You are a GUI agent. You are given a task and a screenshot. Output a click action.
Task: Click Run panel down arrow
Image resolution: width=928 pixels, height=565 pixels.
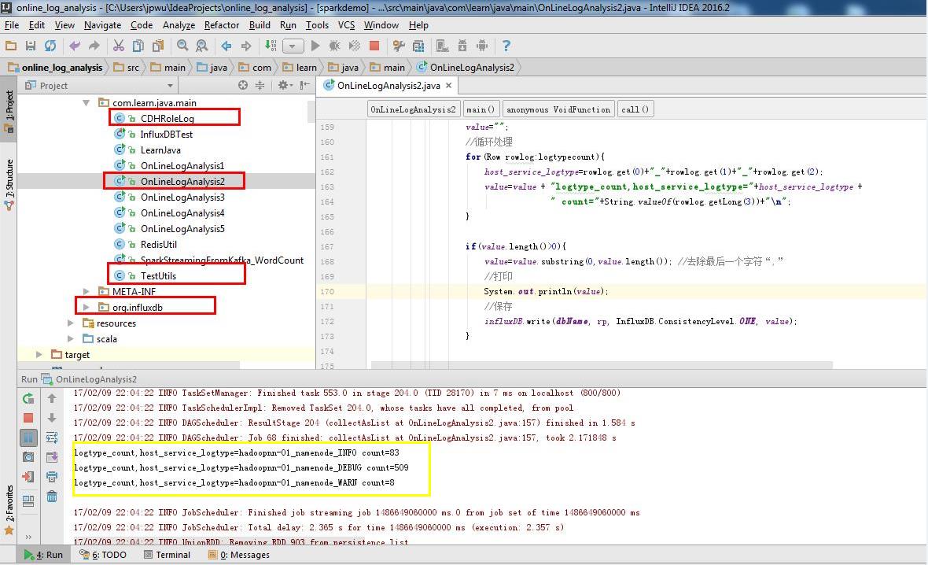(x=51, y=418)
